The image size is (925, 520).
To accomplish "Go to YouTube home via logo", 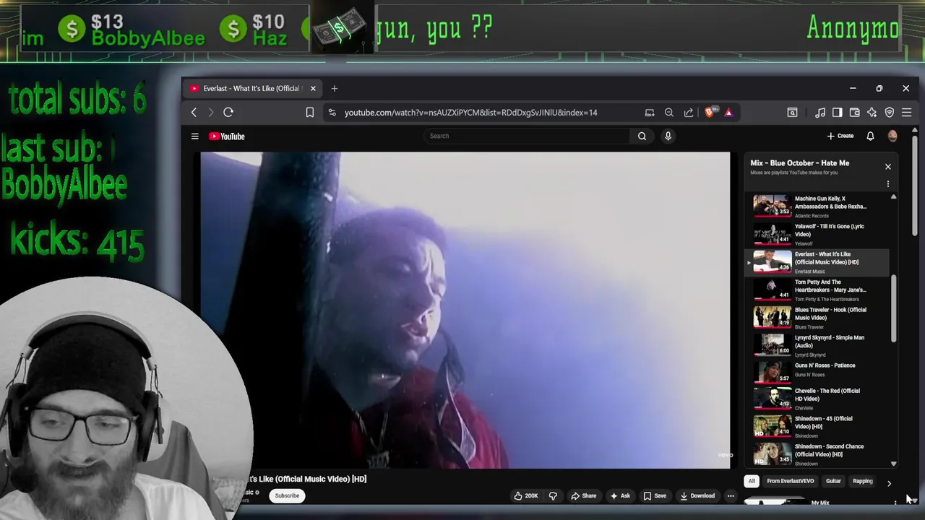I will (227, 136).
